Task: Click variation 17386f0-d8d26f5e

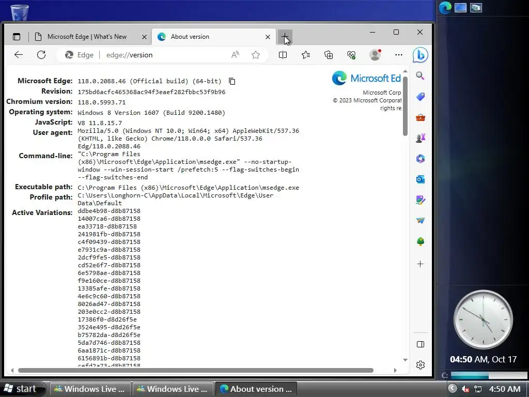Action: 107,319
